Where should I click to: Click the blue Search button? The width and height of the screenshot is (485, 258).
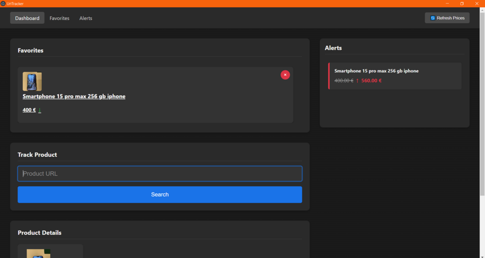tap(160, 195)
